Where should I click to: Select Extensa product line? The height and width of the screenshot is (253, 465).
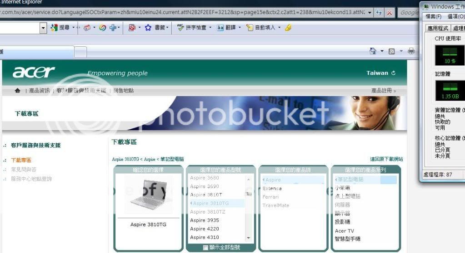tap(272, 189)
